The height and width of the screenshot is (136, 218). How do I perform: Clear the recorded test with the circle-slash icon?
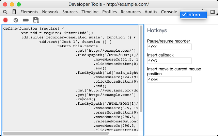click(x=16, y=20)
